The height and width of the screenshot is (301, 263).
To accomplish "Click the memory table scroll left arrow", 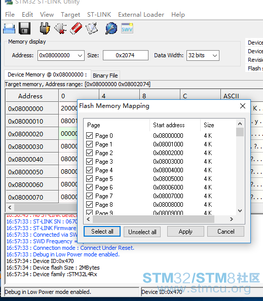I will 10,207.
